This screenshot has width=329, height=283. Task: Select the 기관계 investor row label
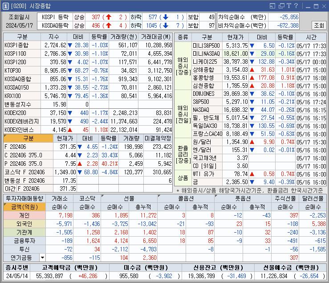(x=24, y=232)
